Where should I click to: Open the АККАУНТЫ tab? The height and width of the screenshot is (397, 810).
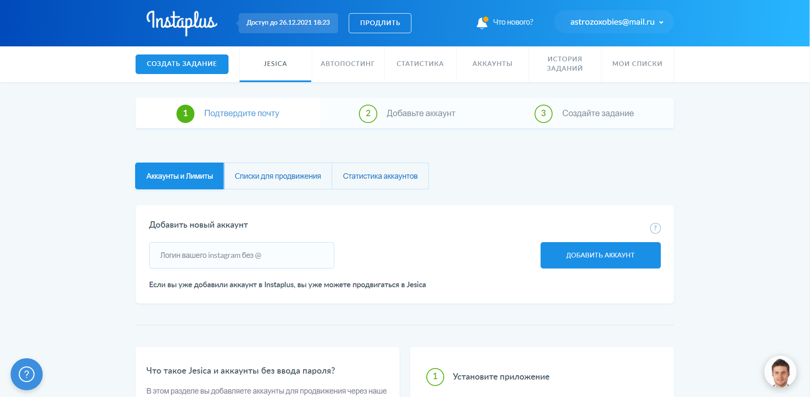pyautogui.click(x=492, y=64)
